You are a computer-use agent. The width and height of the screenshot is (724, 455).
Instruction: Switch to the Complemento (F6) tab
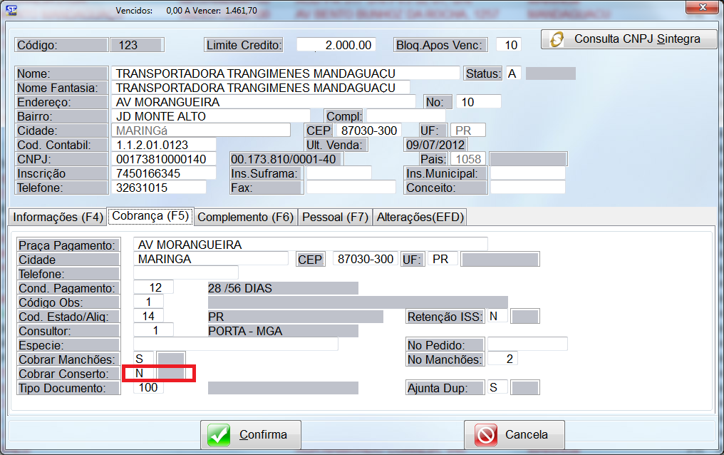(245, 217)
